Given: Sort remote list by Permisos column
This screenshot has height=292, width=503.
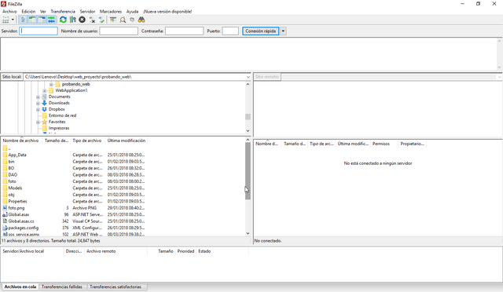Looking at the screenshot, I should pyautogui.click(x=380, y=144).
